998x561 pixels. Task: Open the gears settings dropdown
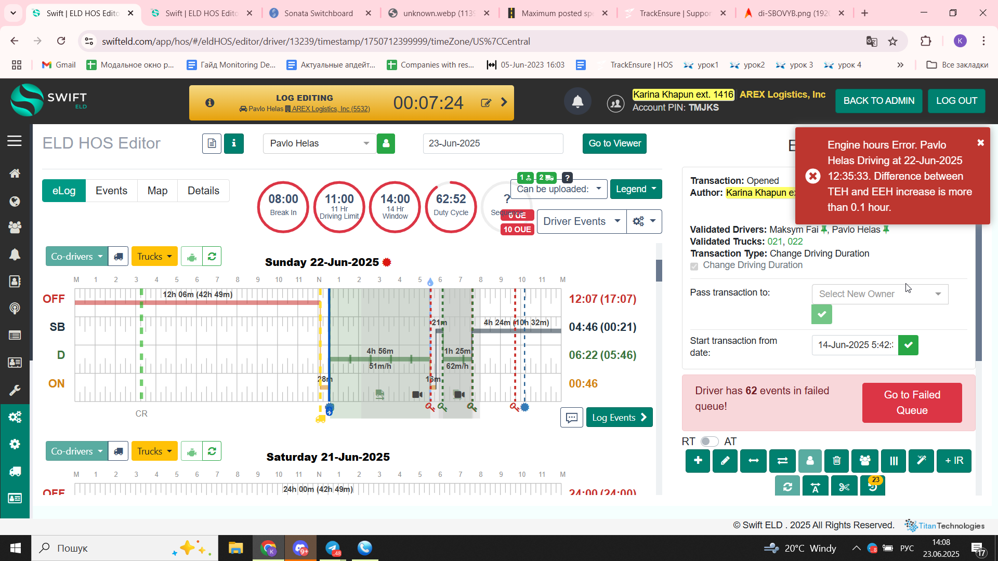click(x=644, y=221)
